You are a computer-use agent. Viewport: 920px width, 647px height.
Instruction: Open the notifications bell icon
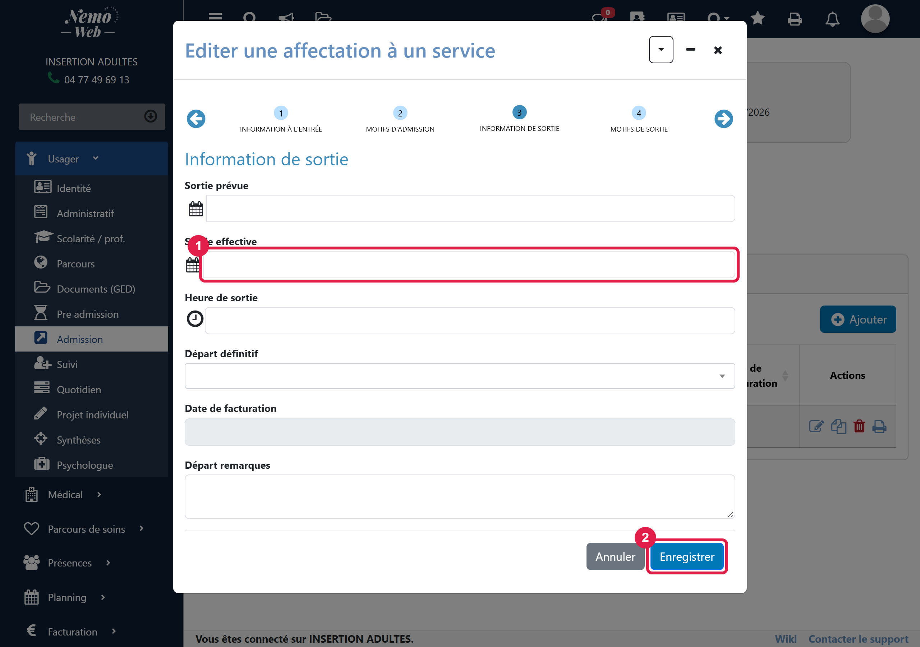[832, 19]
